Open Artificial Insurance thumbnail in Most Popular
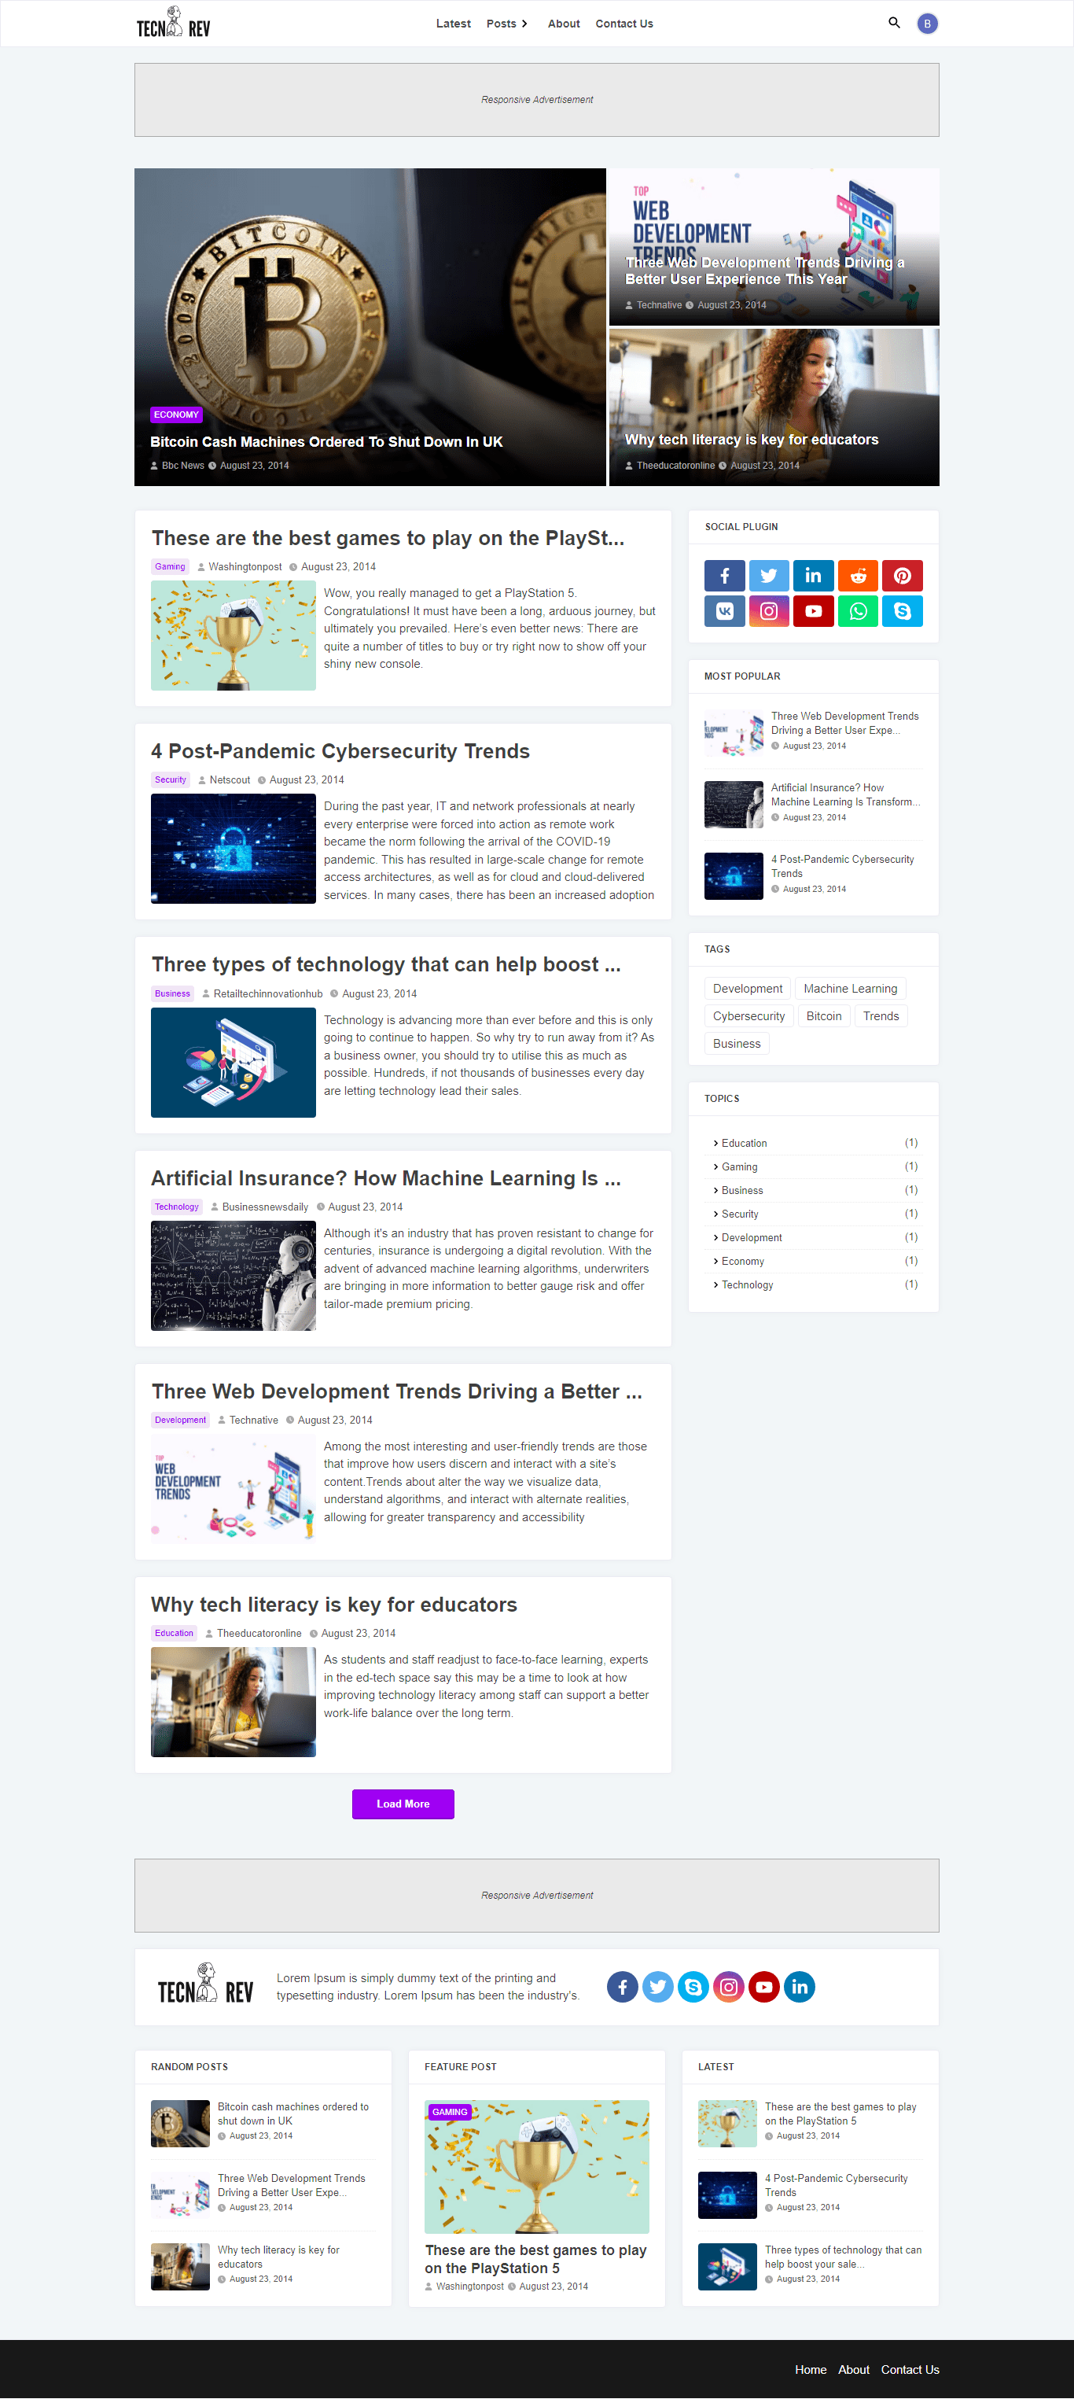1074x2399 pixels. pyautogui.click(x=734, y=804)
